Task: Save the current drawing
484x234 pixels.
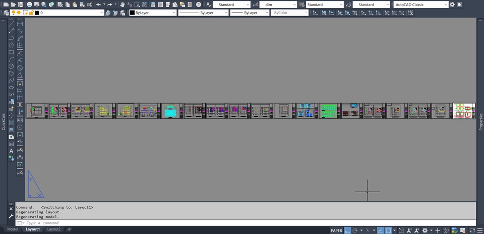Action: (20, 5)
